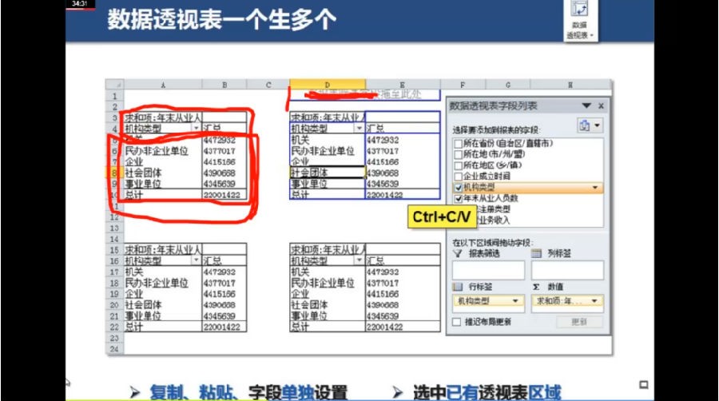Select cell E10 total 22001422
This screenshot has width=719, height=401.
tap(403, 195)
